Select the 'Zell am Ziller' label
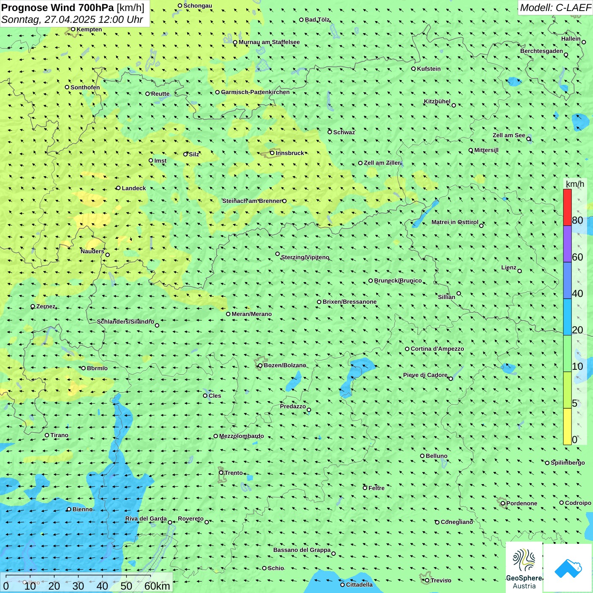 point(382,163)
